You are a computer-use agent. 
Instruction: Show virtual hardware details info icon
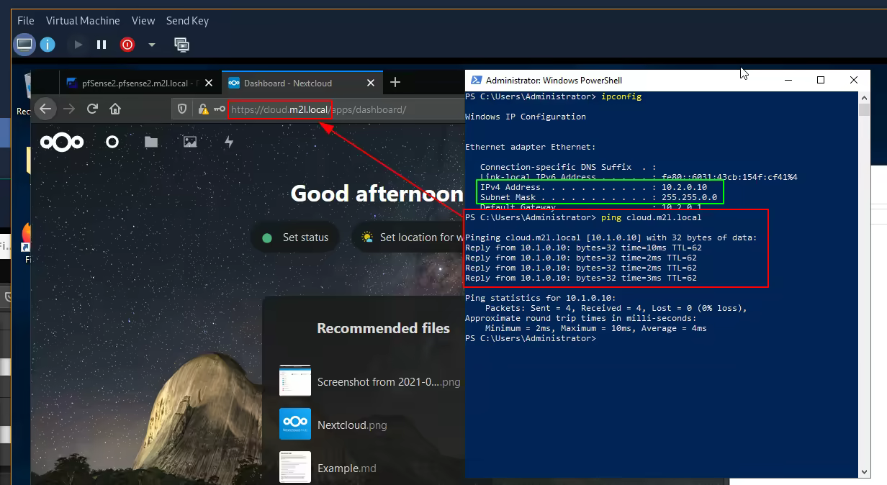[48, 45]
